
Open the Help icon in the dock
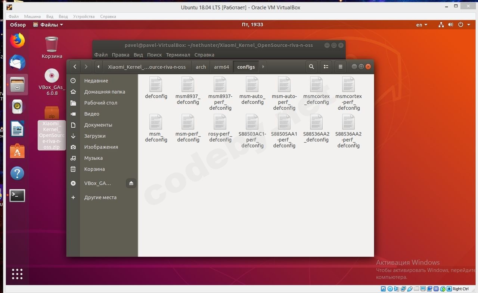17,173
